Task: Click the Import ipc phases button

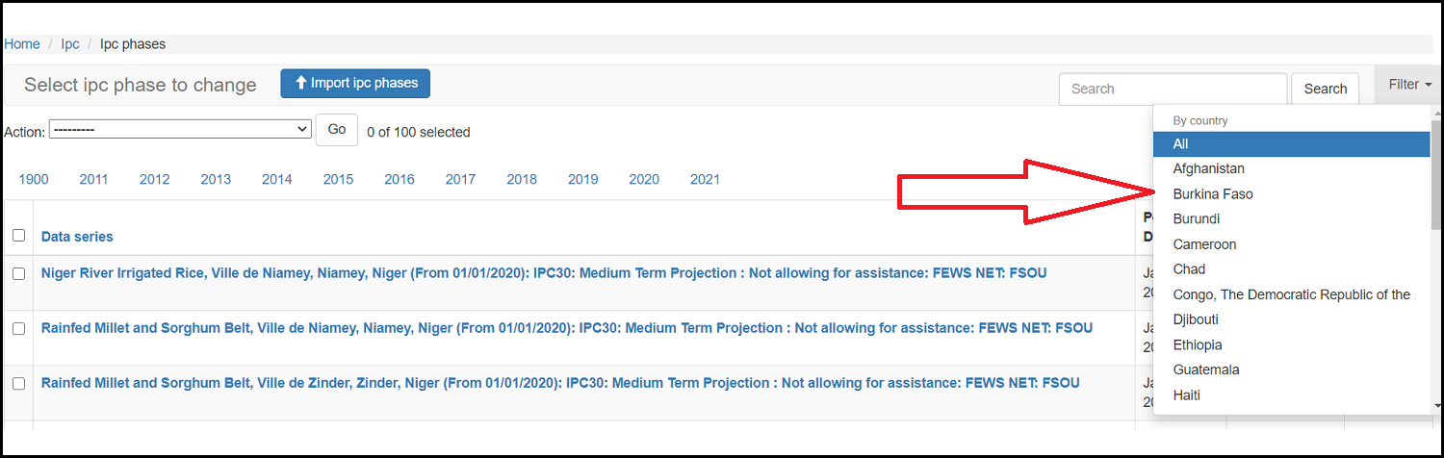Action: (355, 84)
